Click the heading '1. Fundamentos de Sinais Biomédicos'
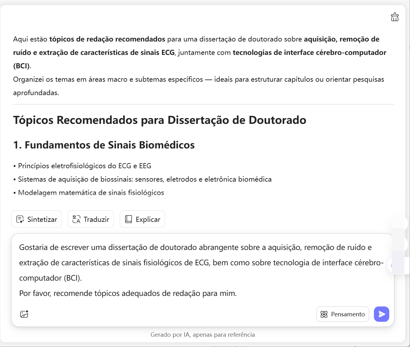 coord(104,145)
